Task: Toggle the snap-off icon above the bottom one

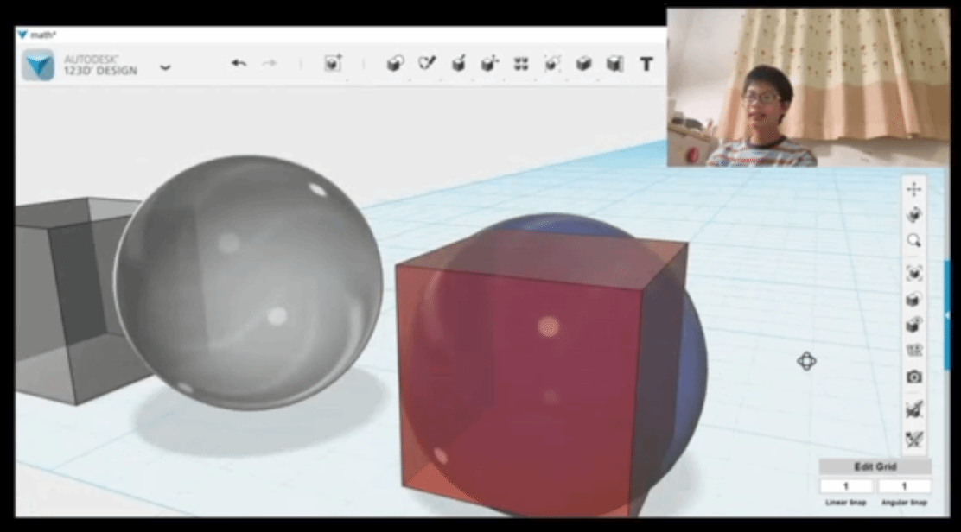Action: (913, 409)
